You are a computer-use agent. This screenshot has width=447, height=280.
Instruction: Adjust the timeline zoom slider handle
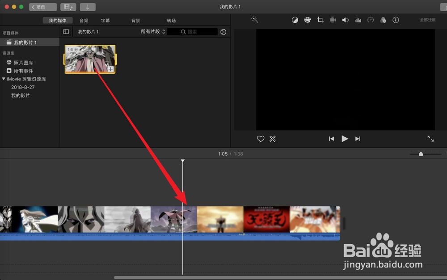(x=421, y=154)
